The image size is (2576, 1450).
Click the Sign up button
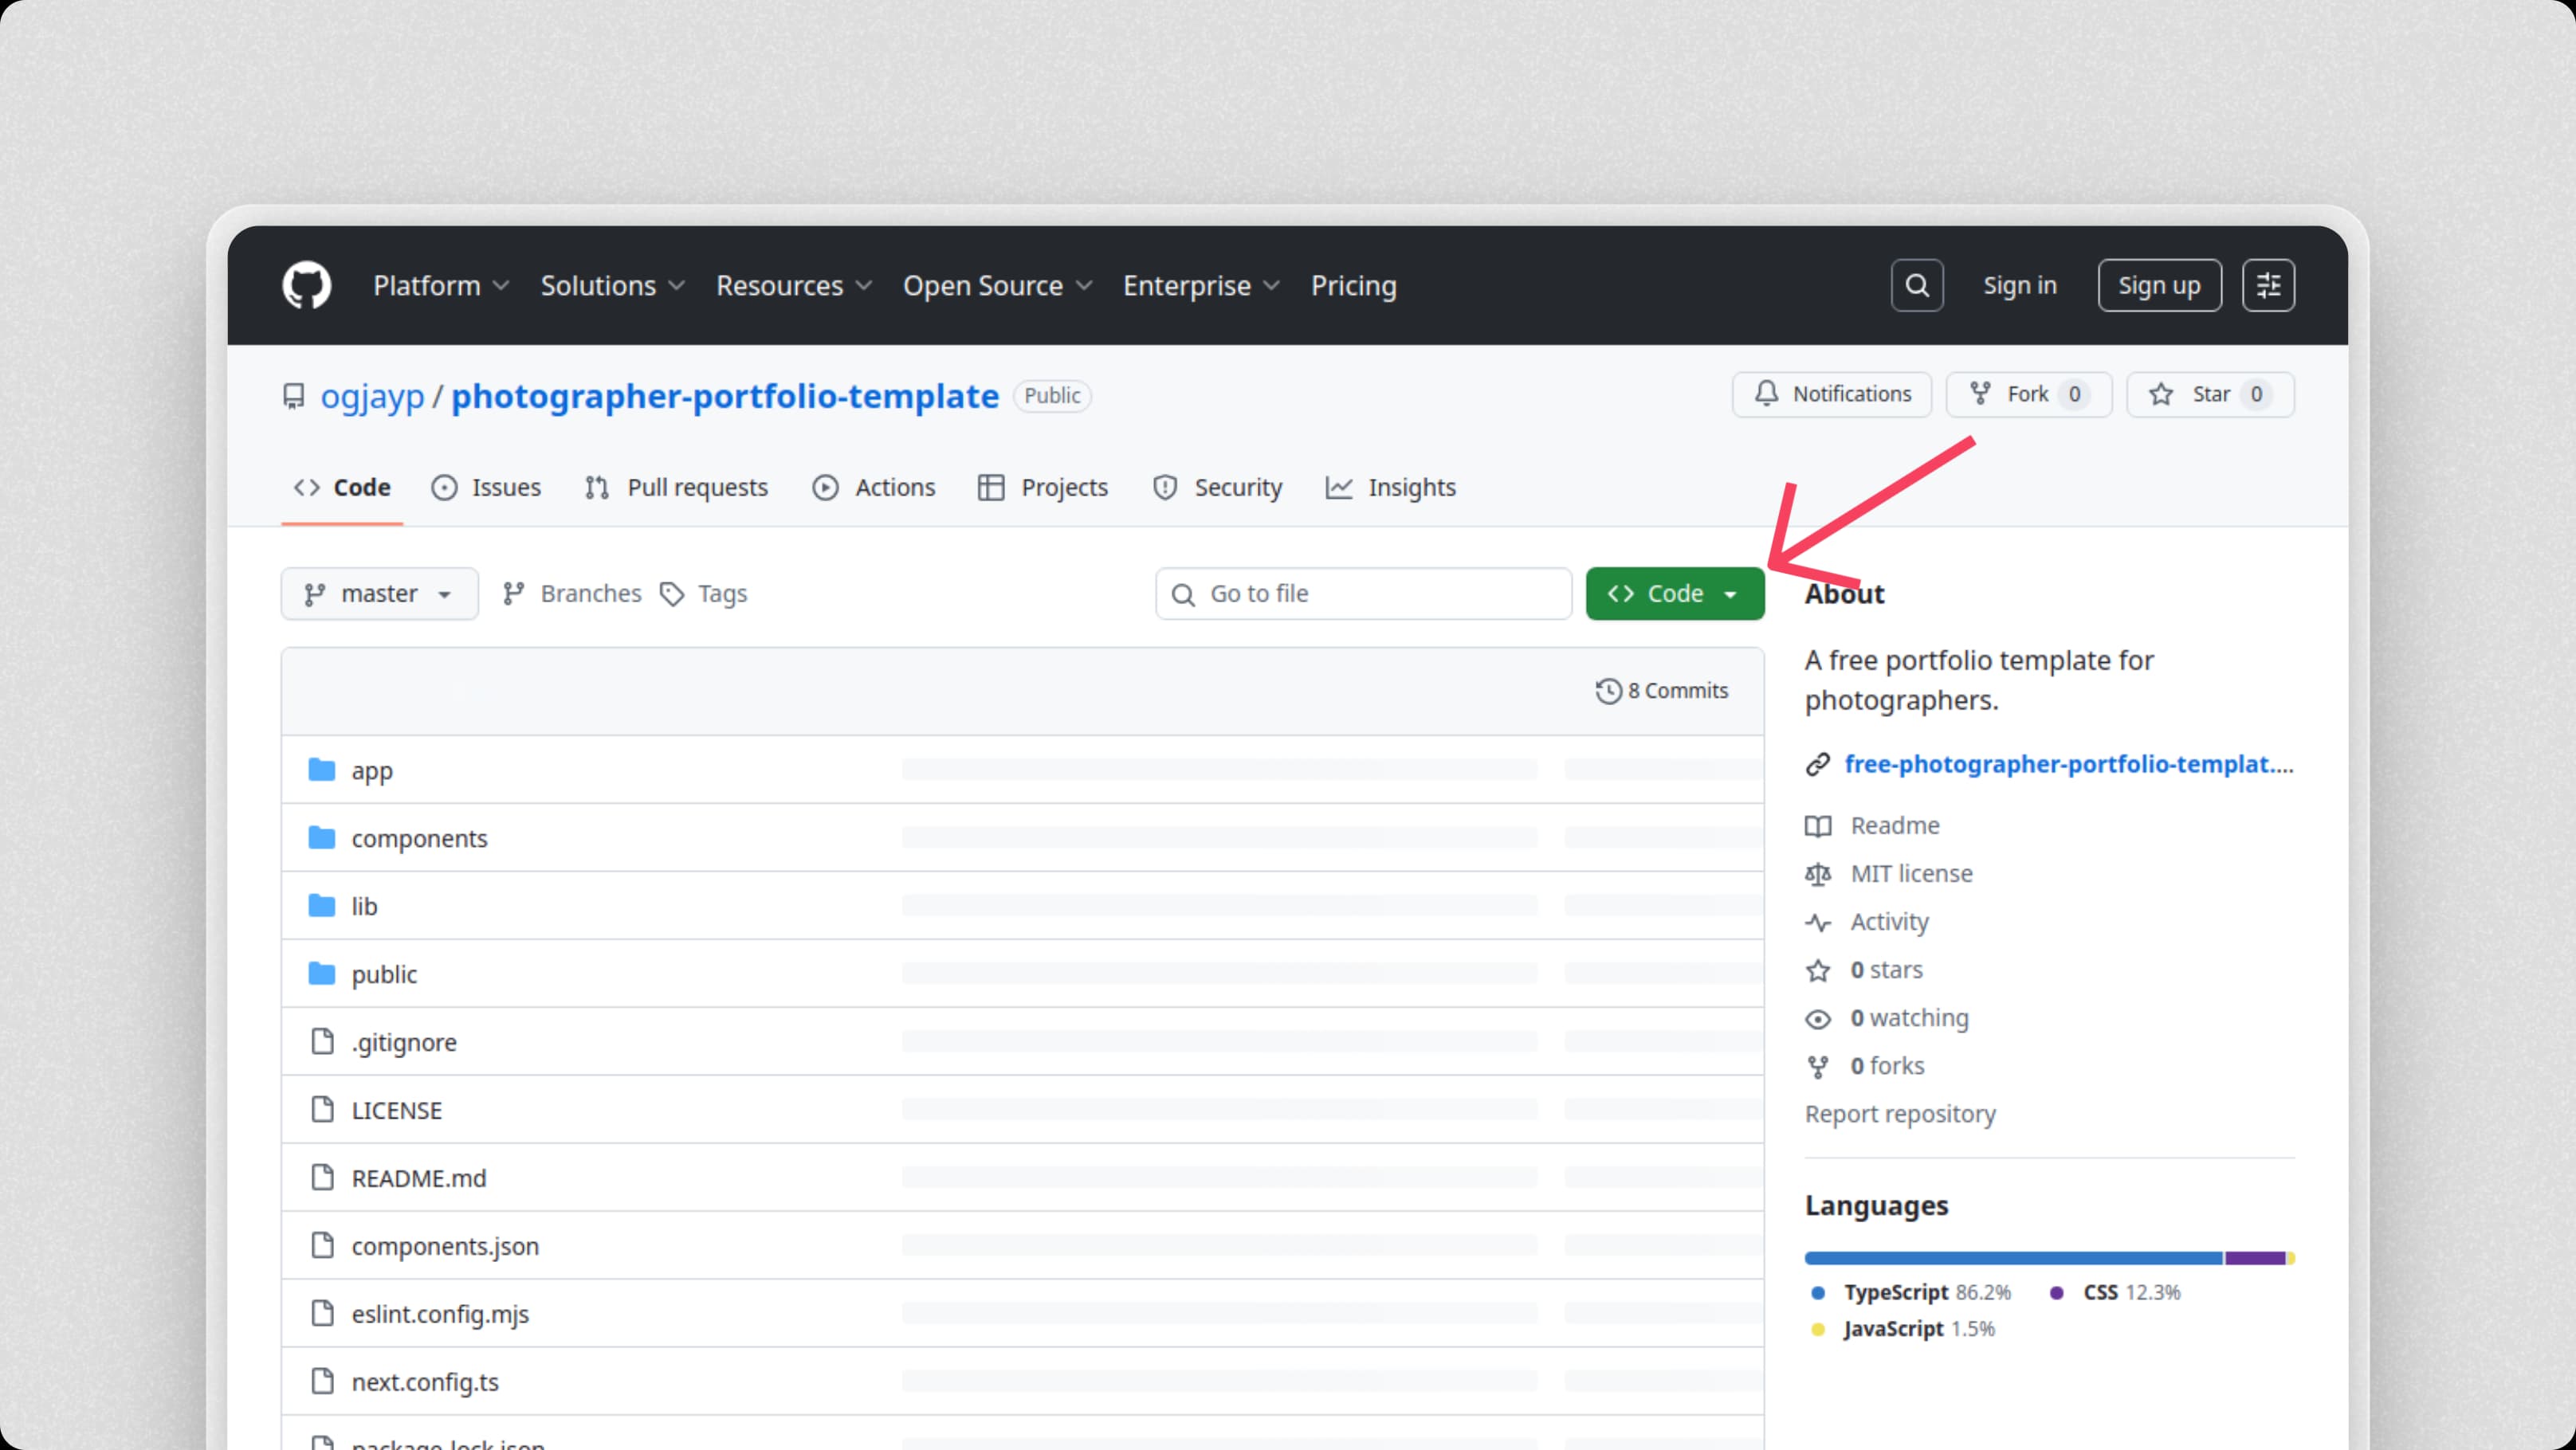pyautogui.click(x=2159, y=284)
